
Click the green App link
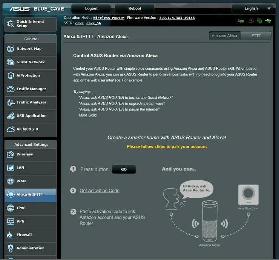click(241, 21)
